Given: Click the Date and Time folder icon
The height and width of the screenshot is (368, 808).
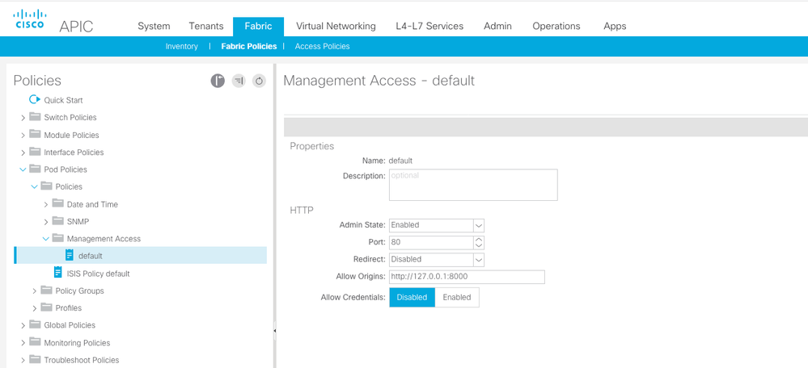Looking at the screenshot, I should [x=57, y=203].
